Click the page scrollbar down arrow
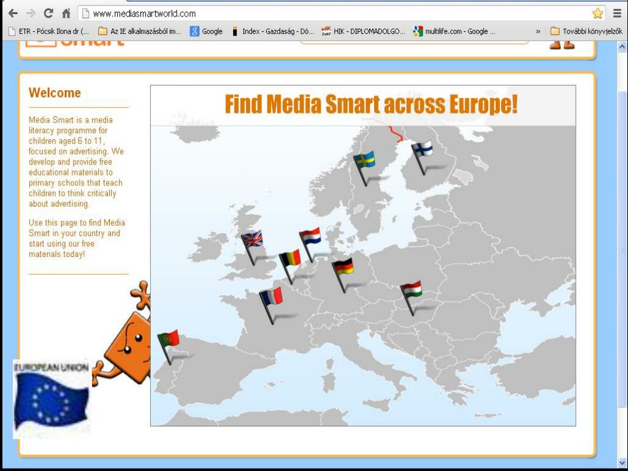628x471 pixels. [622, 462]
